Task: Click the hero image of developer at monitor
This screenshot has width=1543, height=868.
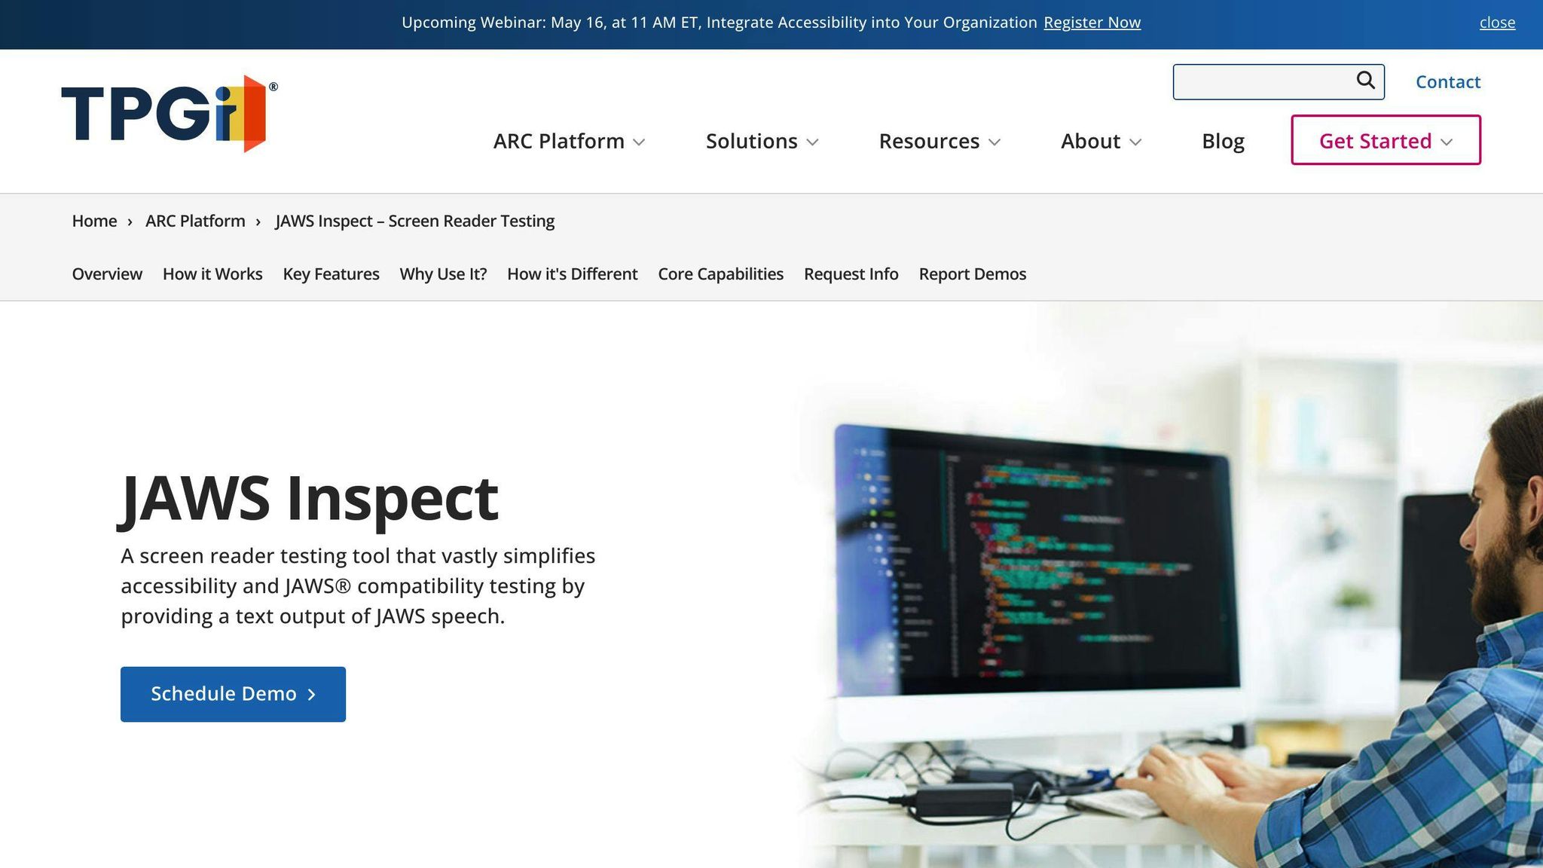Action: tap(1168, 585)
